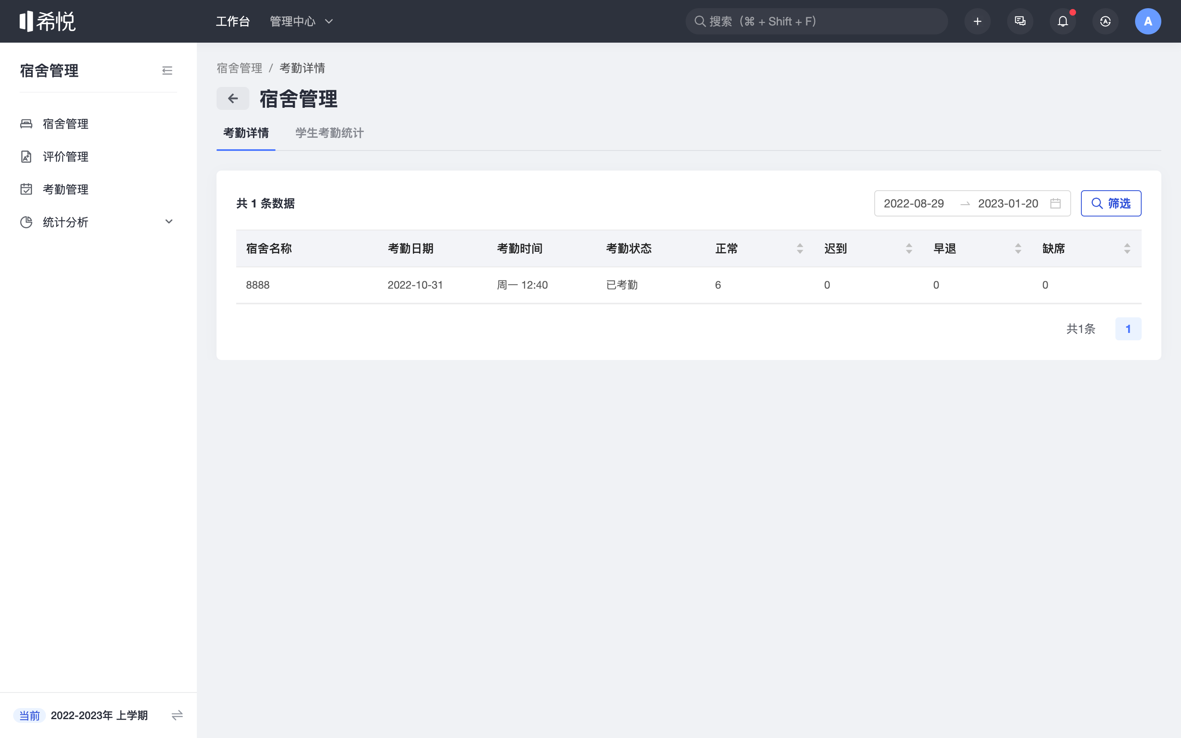Sort by the 正常 column
1181x738 pixels.
pos(800,248)
